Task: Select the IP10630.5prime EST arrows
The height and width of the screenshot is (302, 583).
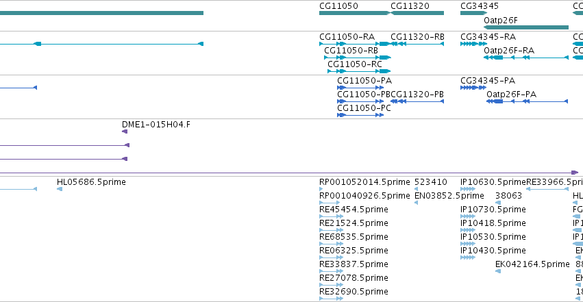Action: coord(468,189)
